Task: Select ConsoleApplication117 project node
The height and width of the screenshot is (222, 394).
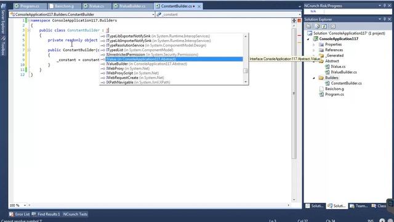Action: [x=339, y=39]
